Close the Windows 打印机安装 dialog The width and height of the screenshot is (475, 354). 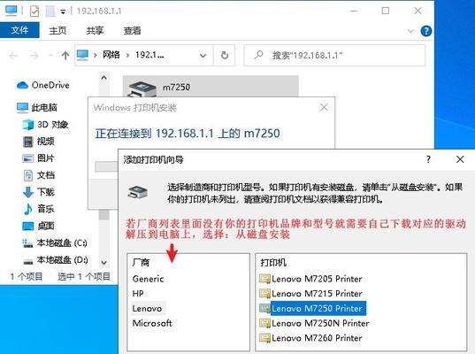(x=324, y=107)
